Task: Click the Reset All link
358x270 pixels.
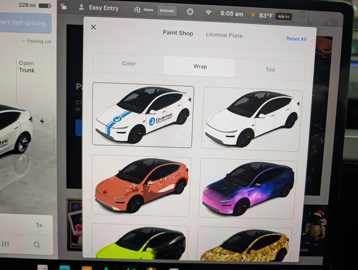Action: tap(296, 39)
